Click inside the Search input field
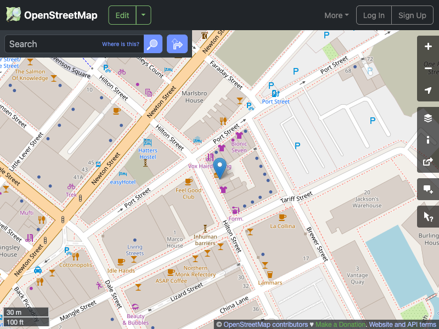The width and height of the screenshot is (439, 329). click(66, 44)
